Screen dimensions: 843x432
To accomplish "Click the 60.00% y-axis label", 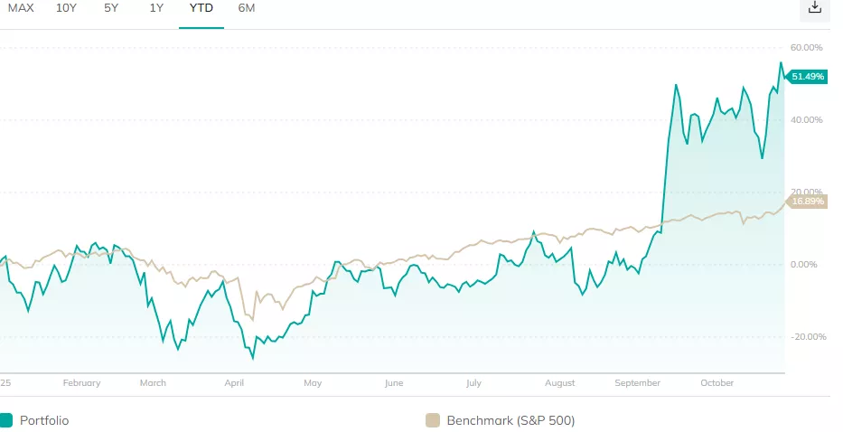I will point(806,47).
